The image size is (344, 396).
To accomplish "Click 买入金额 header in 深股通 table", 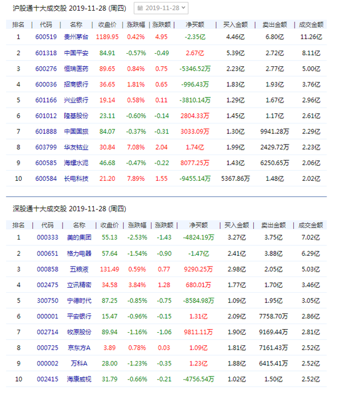I will (236, 225).
